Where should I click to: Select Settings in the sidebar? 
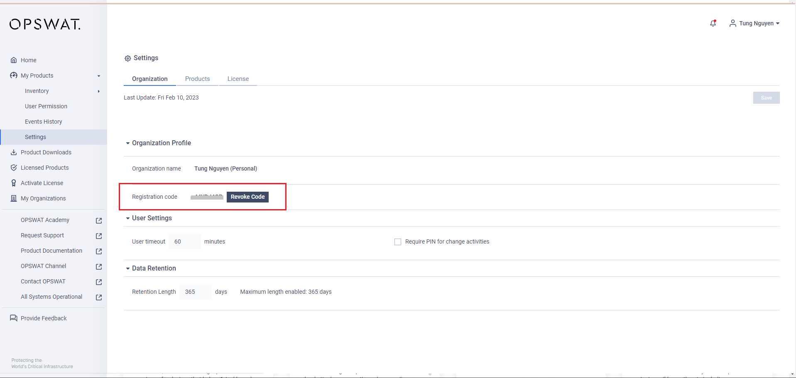pos(54,137)
